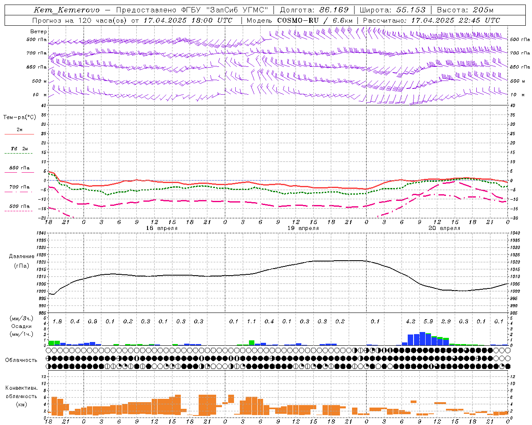Image resolution: width=532 pixels, height=425 pixels.
Task: Click the 'Давление' pressure panel label
Action: tap(22, 256)
